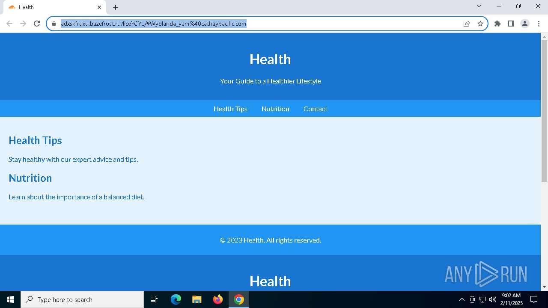
Task: Click the '© 2023 Health' footer text
Action: [271, 240]
